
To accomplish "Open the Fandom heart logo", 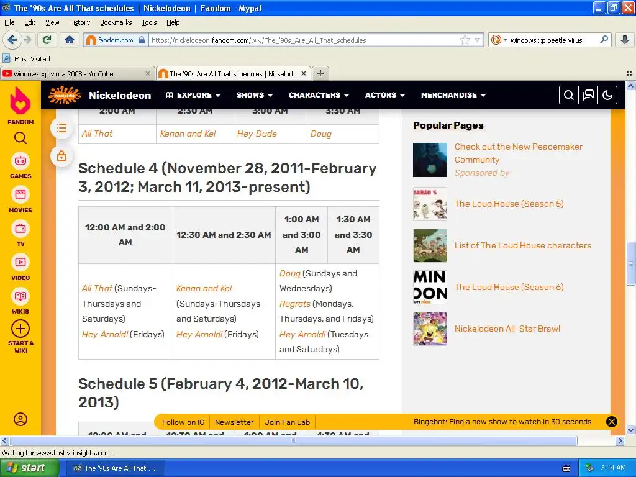I will 20,101.
